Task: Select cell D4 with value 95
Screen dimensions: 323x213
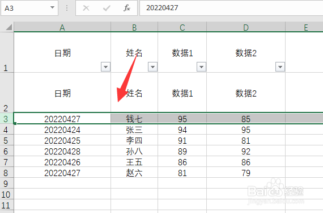Action: click(x=246, y=130)
